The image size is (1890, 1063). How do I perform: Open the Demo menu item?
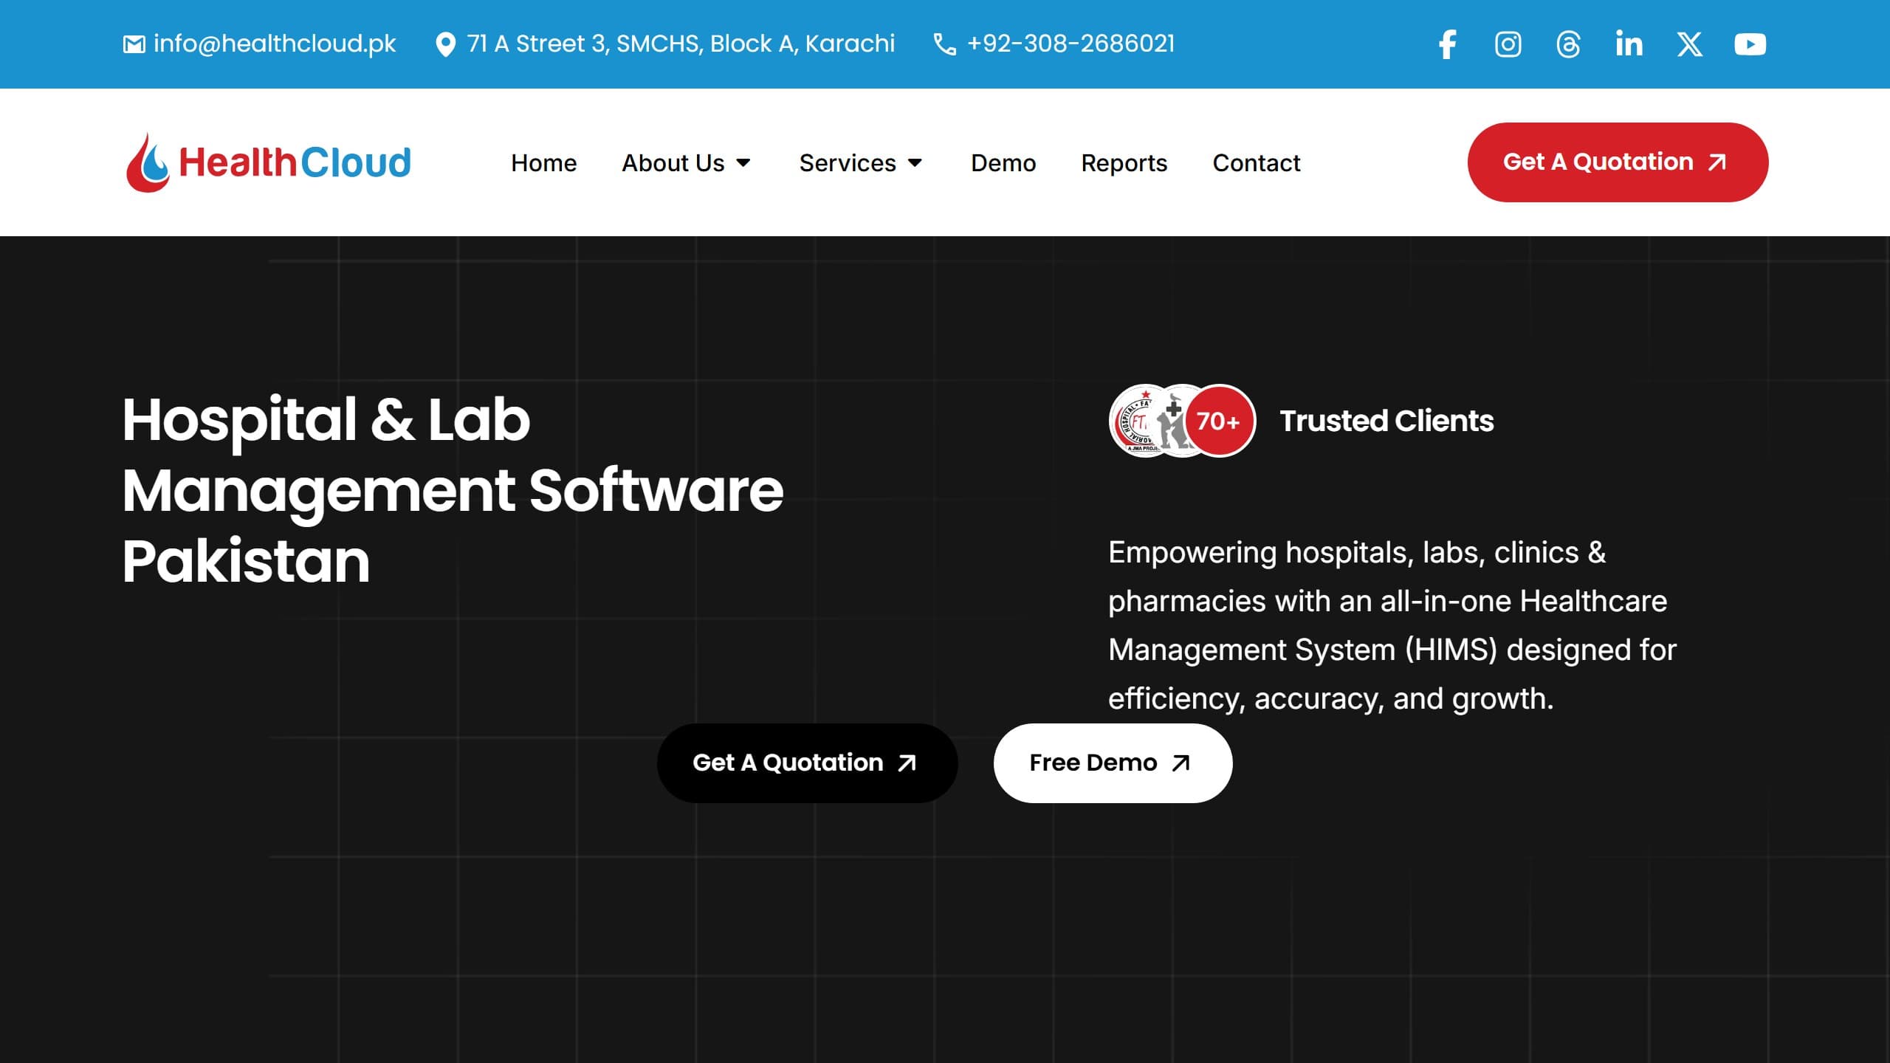tap(1003, 162)
